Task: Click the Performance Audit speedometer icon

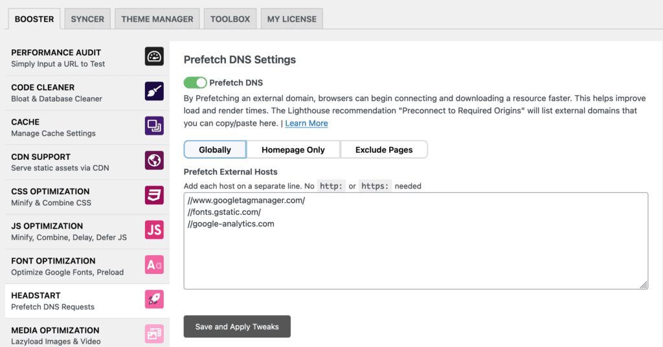Action: pos(154,56)
